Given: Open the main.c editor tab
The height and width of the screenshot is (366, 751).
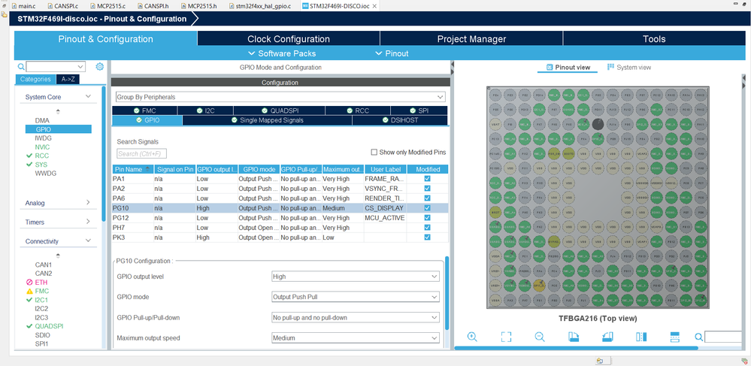Looking at the screenshot, I should click(x=23, y=6).
